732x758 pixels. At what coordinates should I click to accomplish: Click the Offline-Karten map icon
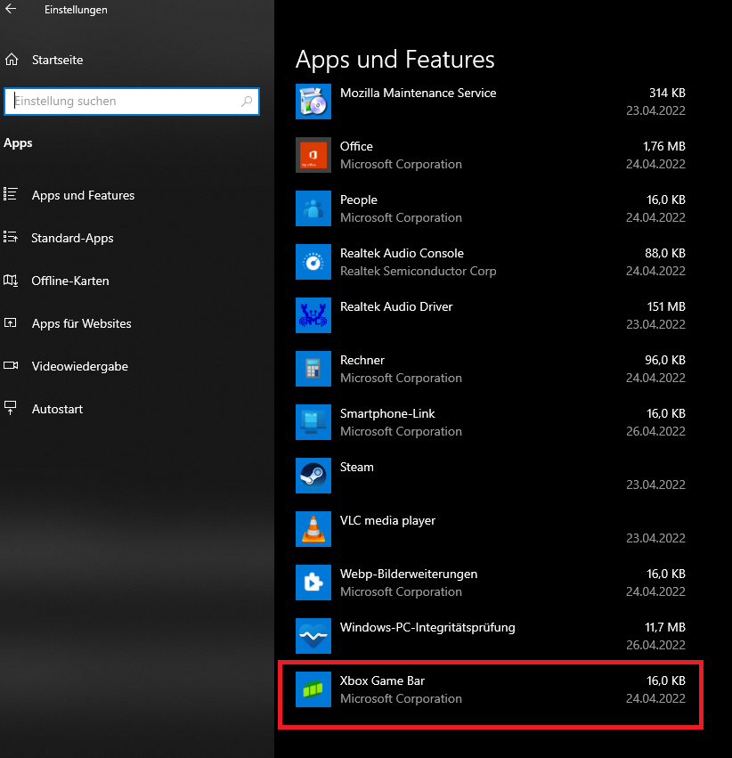coord(11,280)
